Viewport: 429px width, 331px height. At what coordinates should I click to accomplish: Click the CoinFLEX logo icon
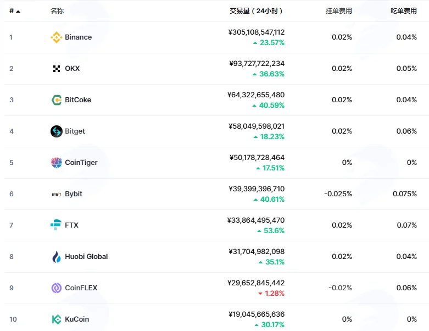click(57, 288)
